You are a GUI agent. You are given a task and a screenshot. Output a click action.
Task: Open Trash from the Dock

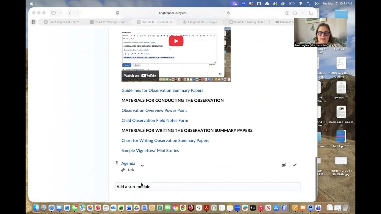345,208
